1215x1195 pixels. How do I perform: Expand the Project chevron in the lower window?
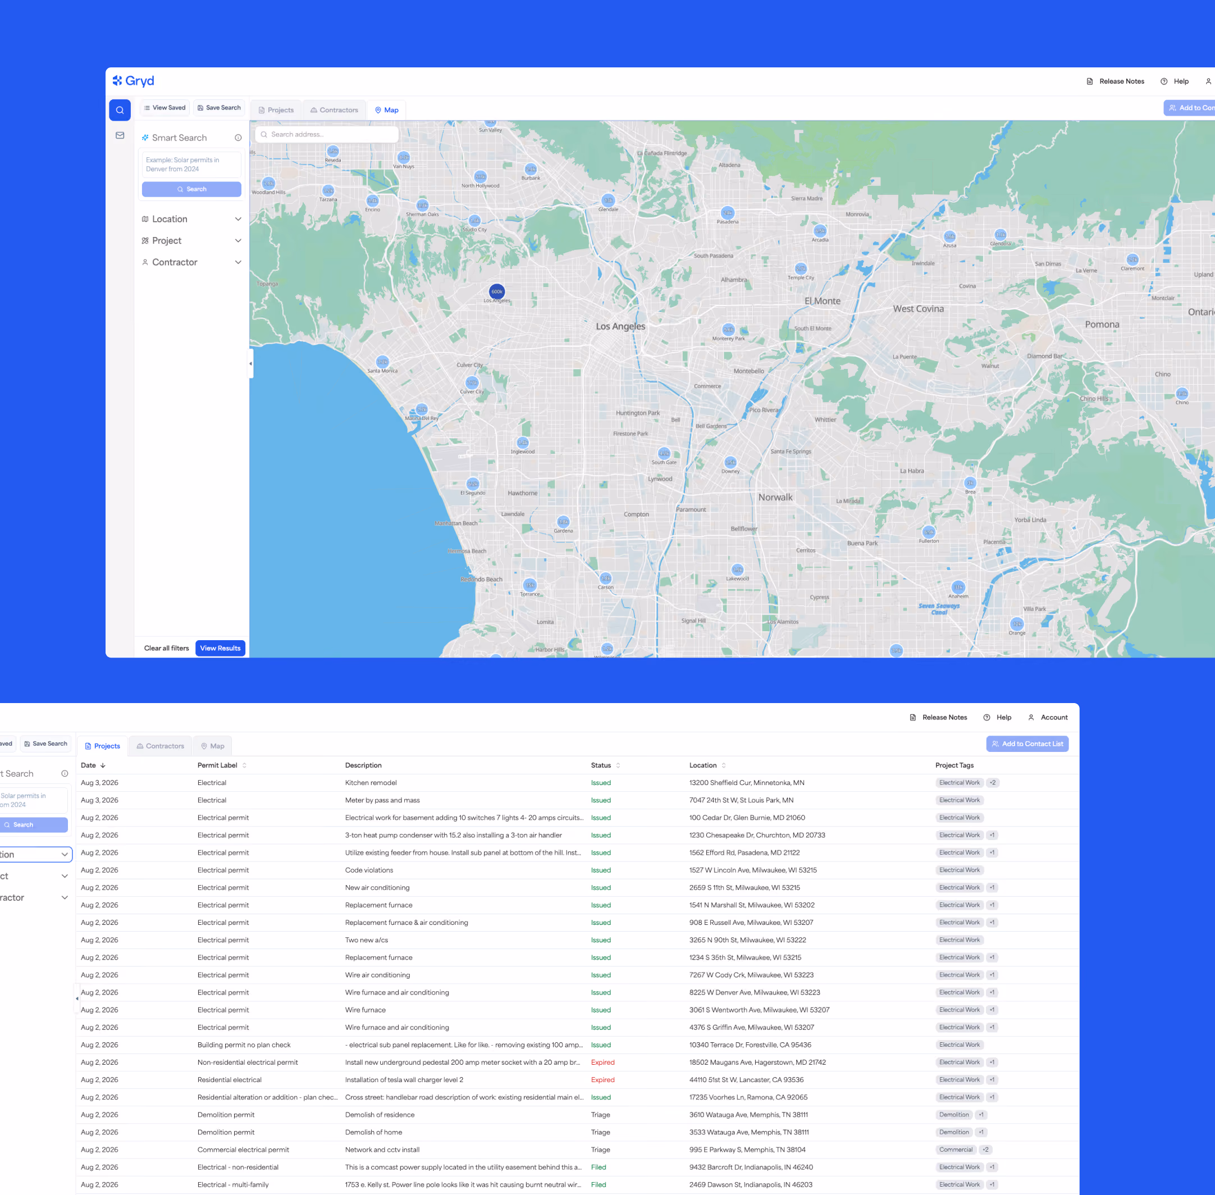(x=65, y=876)
